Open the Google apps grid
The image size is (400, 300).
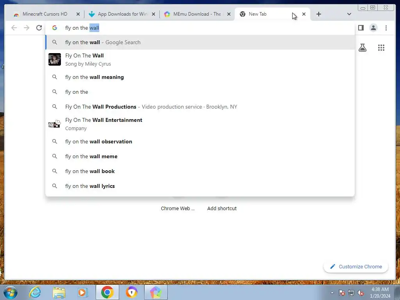tap(381, 48)
